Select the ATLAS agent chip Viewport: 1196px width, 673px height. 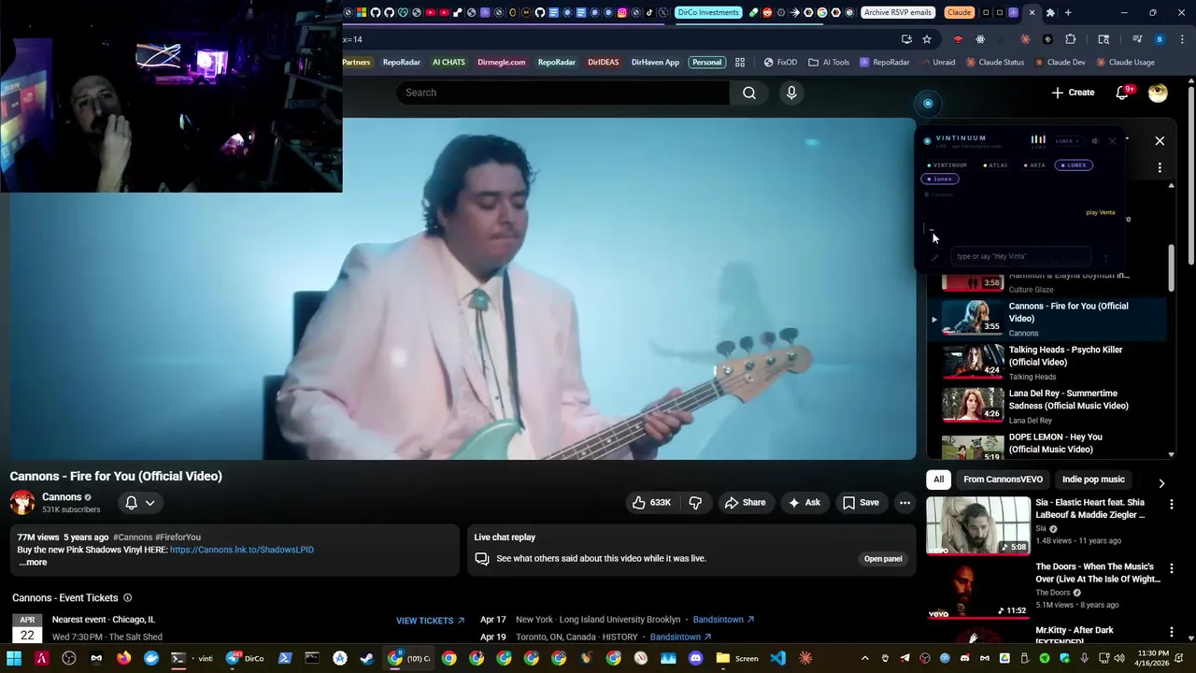pos(996,165)
